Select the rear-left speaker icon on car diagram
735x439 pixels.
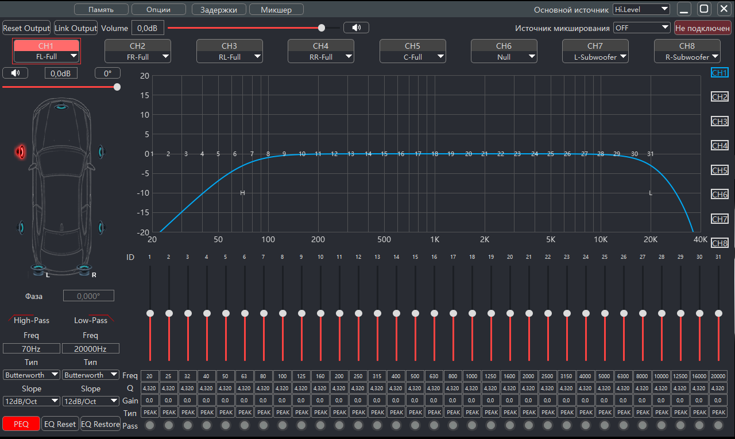tap(21, 227)
